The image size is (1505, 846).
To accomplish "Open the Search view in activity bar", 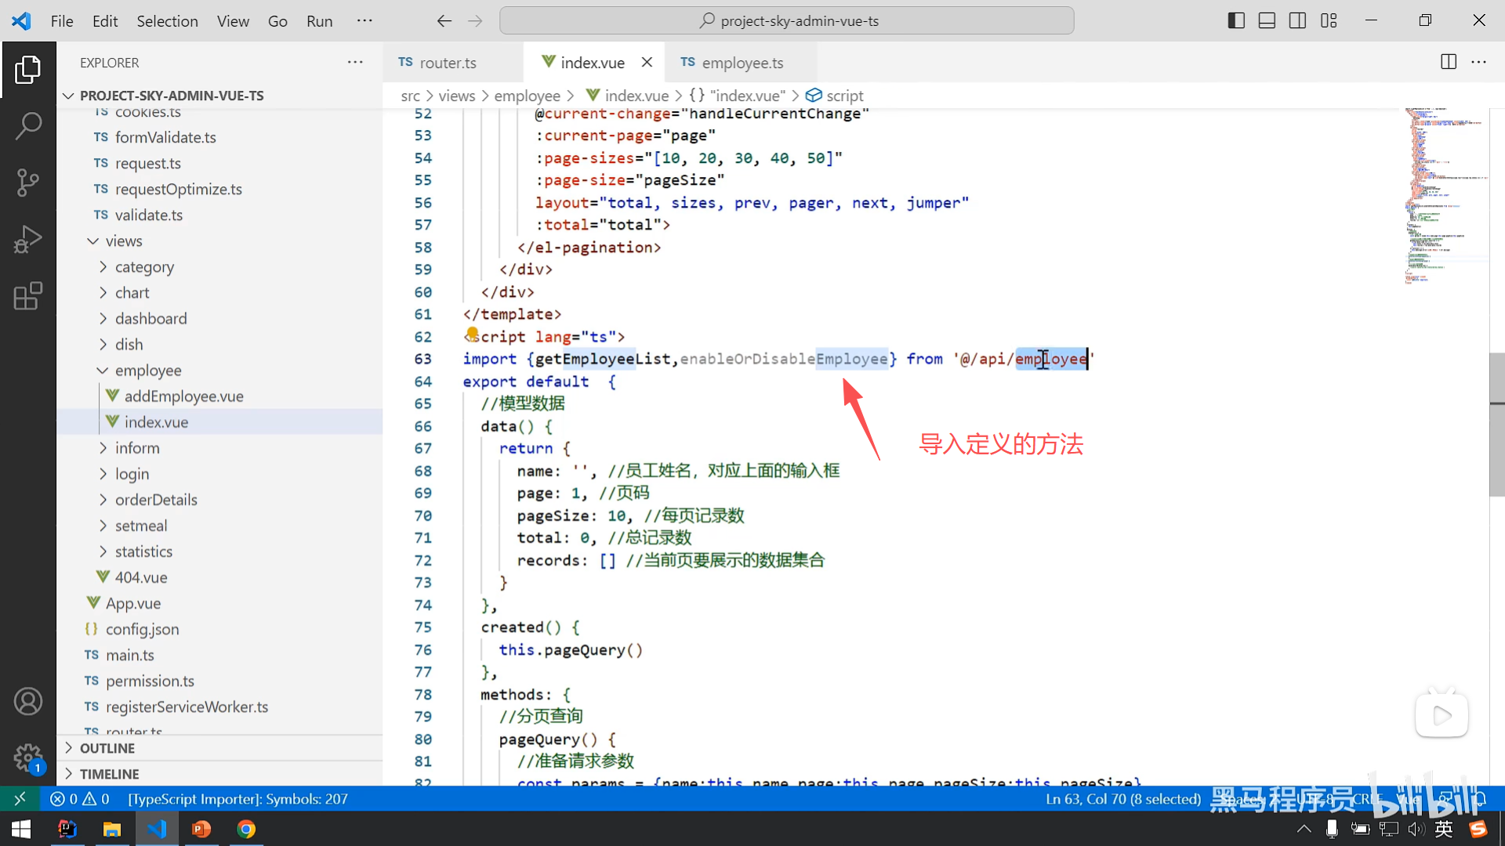I will pyautogui.click(x=28, y=125).
